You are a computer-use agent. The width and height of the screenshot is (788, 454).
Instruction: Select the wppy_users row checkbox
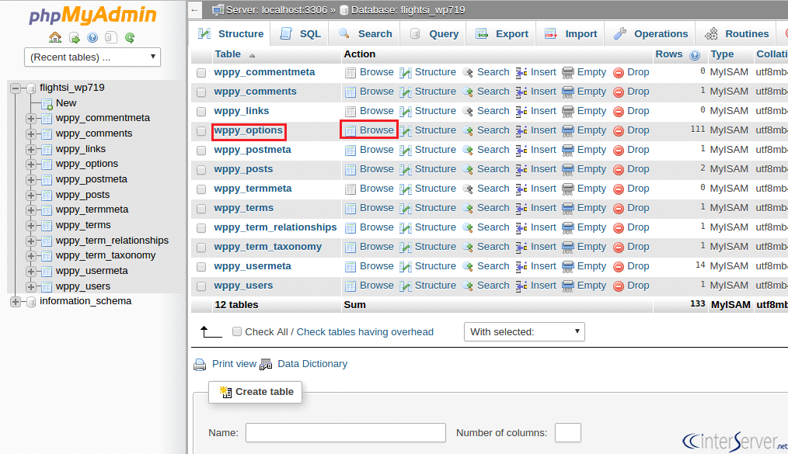201,286
